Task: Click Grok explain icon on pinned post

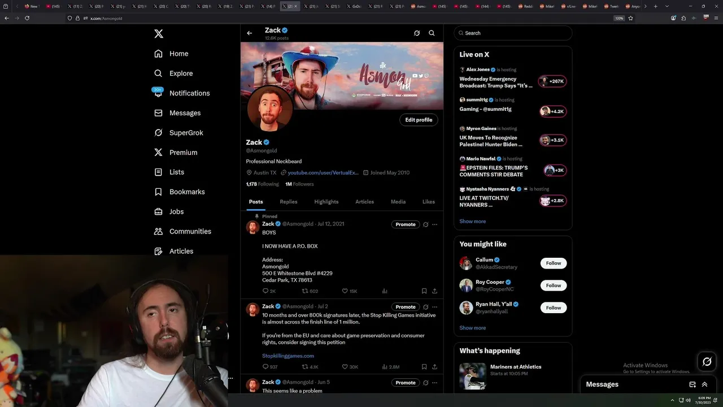Action: [x=426, y=224]
